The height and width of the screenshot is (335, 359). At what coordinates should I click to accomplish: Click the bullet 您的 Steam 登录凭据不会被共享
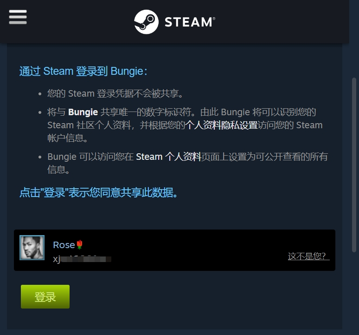(115, 93)
